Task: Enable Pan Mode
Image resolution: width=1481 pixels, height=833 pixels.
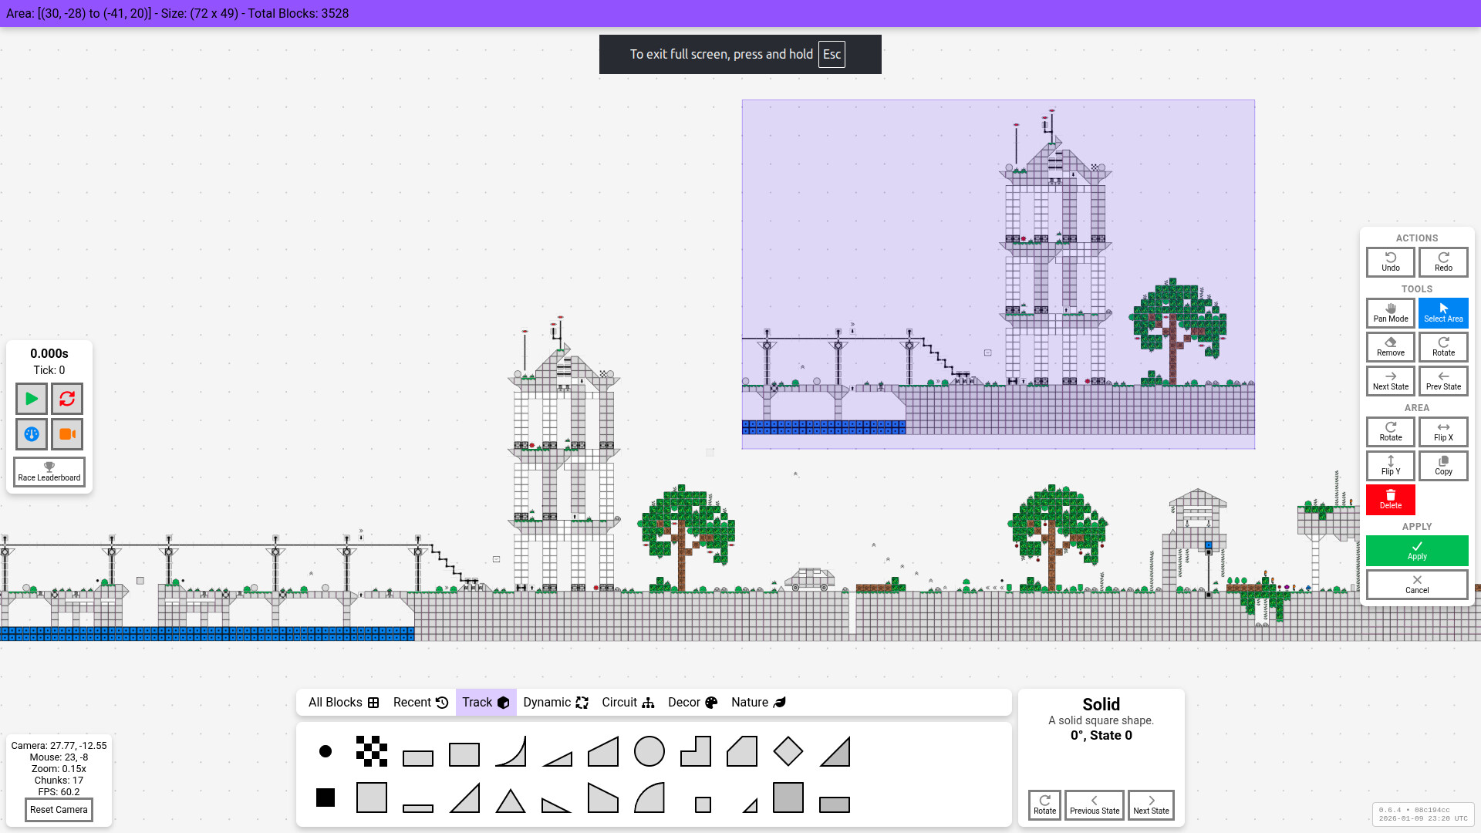Action: tap(1390, 312)
